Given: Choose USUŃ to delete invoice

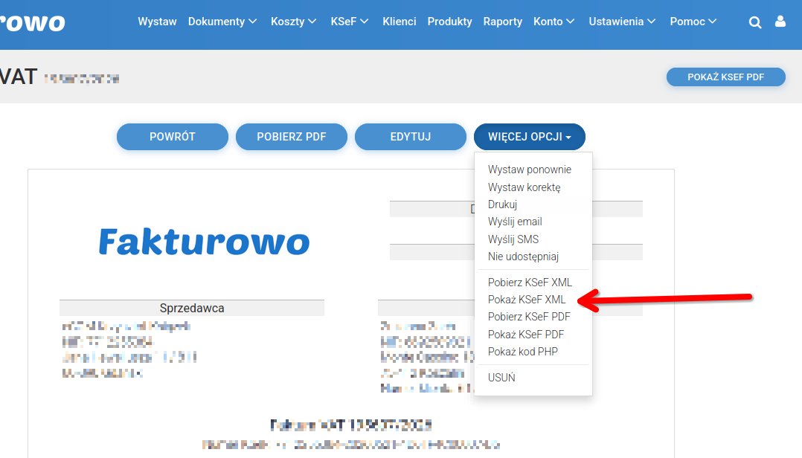Looking at the screenshot, I should click(x=501, y=378).
